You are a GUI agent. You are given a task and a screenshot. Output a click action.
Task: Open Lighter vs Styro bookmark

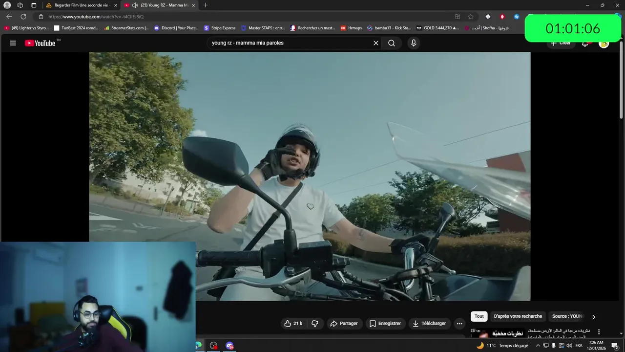(x=27, y=28)
